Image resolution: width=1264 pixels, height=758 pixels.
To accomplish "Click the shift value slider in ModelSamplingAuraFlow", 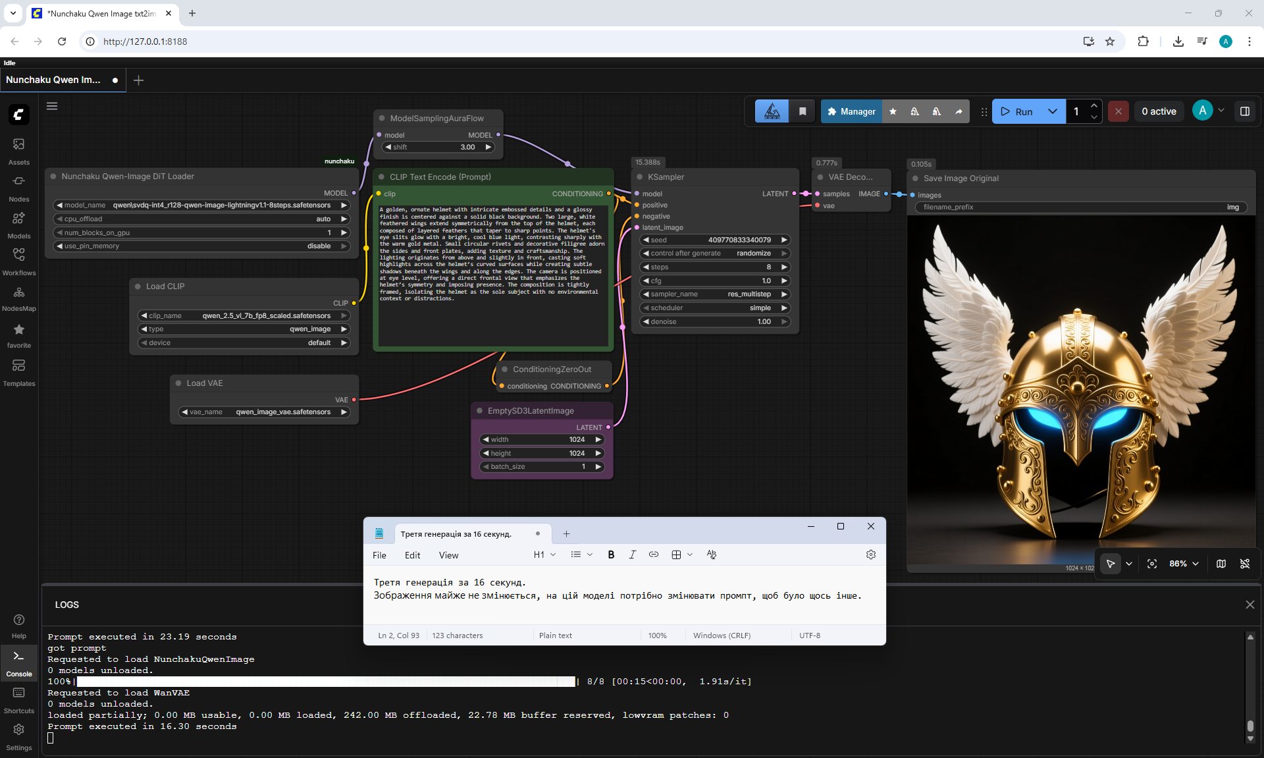I will [438, 148].
